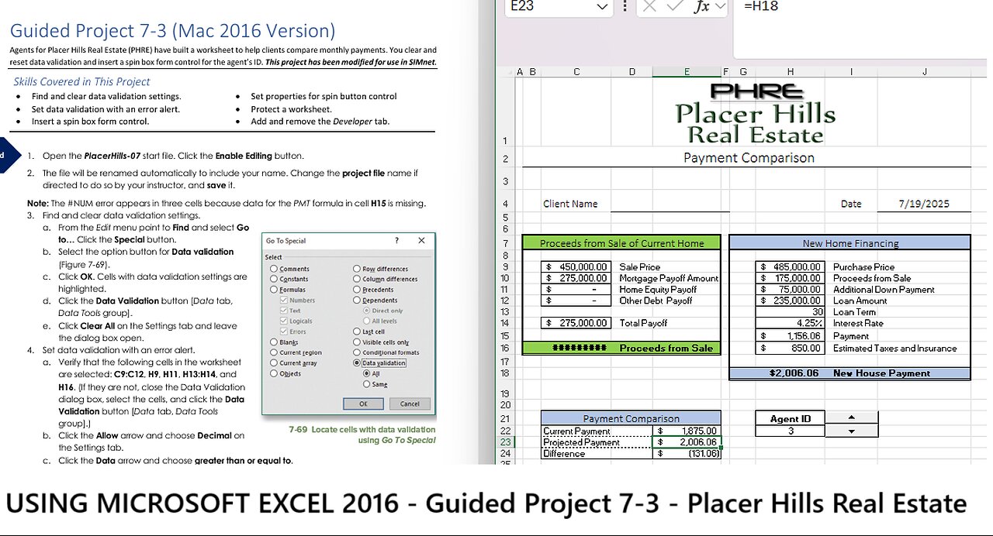
Task: Select row 4 header
Action: click(506, 204)
